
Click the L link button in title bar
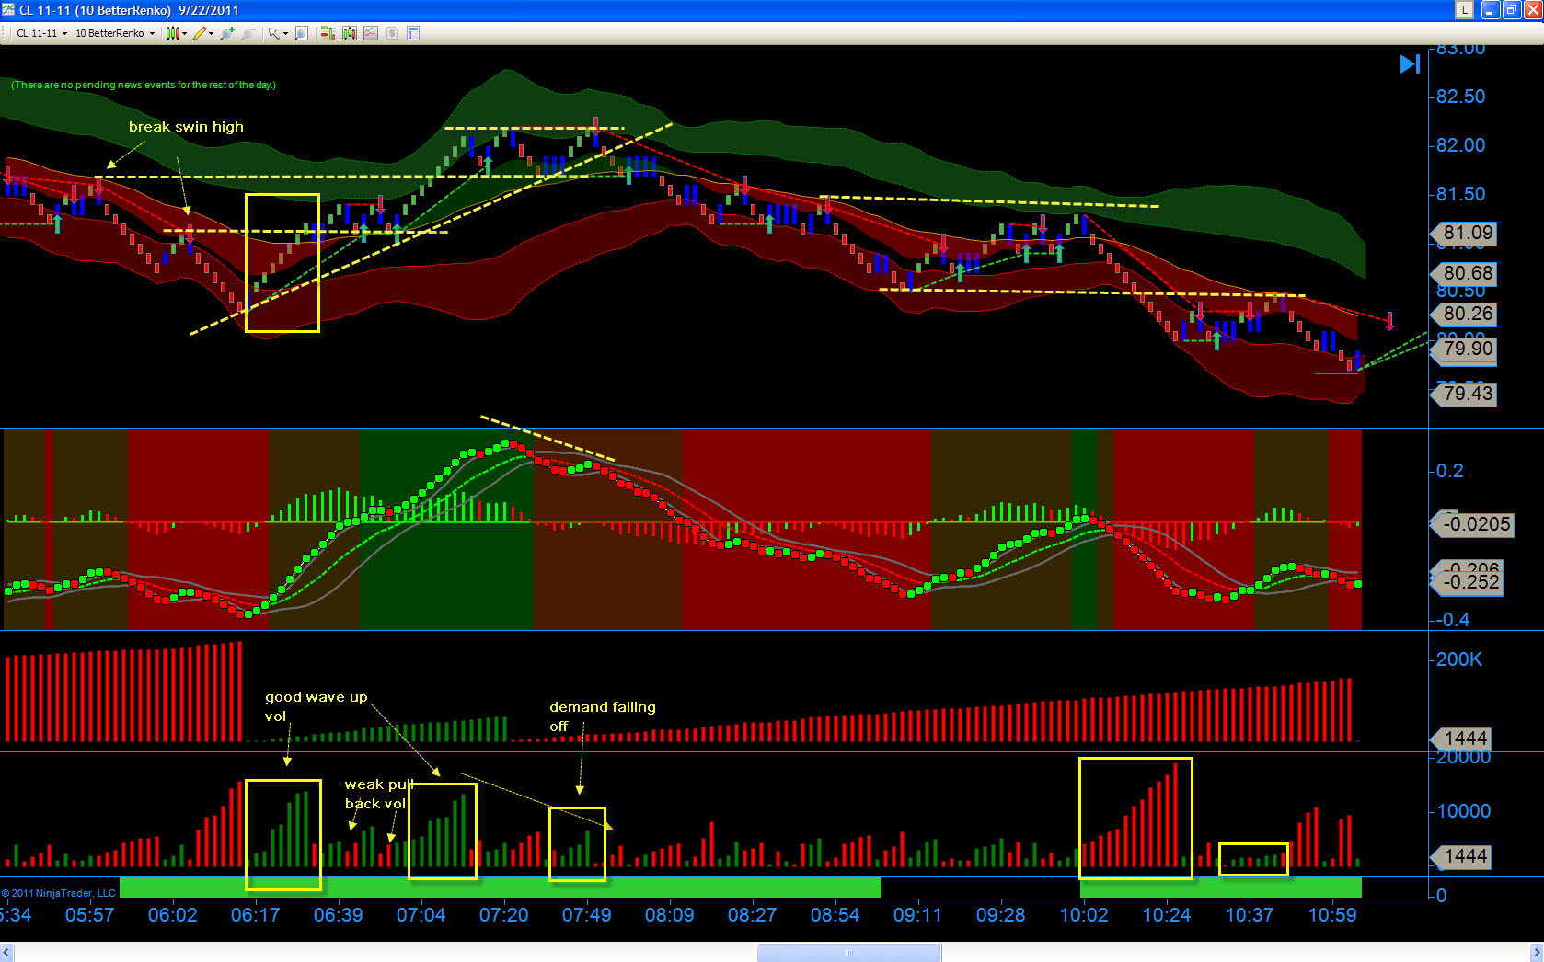pos(1464,10)
